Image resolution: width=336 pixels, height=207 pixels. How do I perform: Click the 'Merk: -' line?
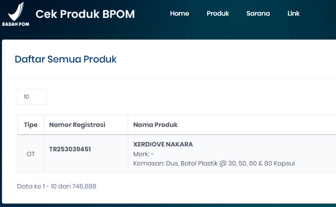click(144, 154)
